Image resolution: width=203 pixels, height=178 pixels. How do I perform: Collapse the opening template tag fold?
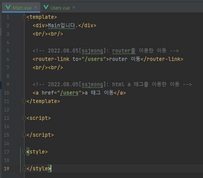coord(24,17)
